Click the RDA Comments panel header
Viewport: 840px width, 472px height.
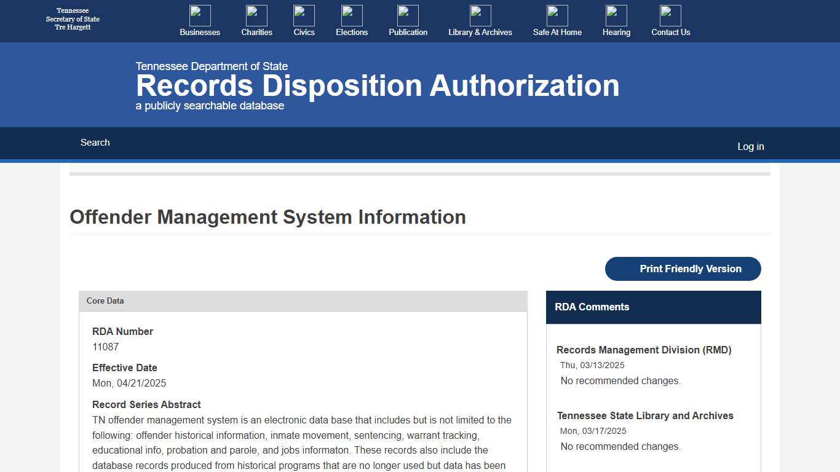pos(592,307)
